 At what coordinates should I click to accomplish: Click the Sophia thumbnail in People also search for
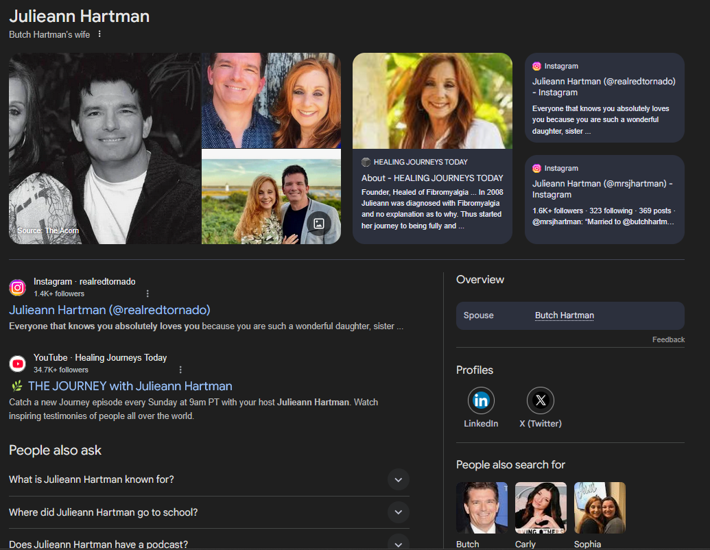pyautogui.click(x=600, y=507)
